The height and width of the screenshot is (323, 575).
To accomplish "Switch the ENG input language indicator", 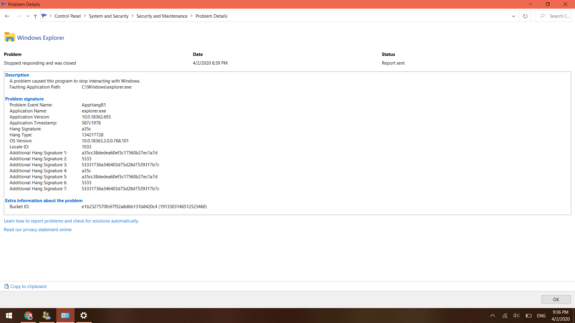I will (x=541, y=316).
